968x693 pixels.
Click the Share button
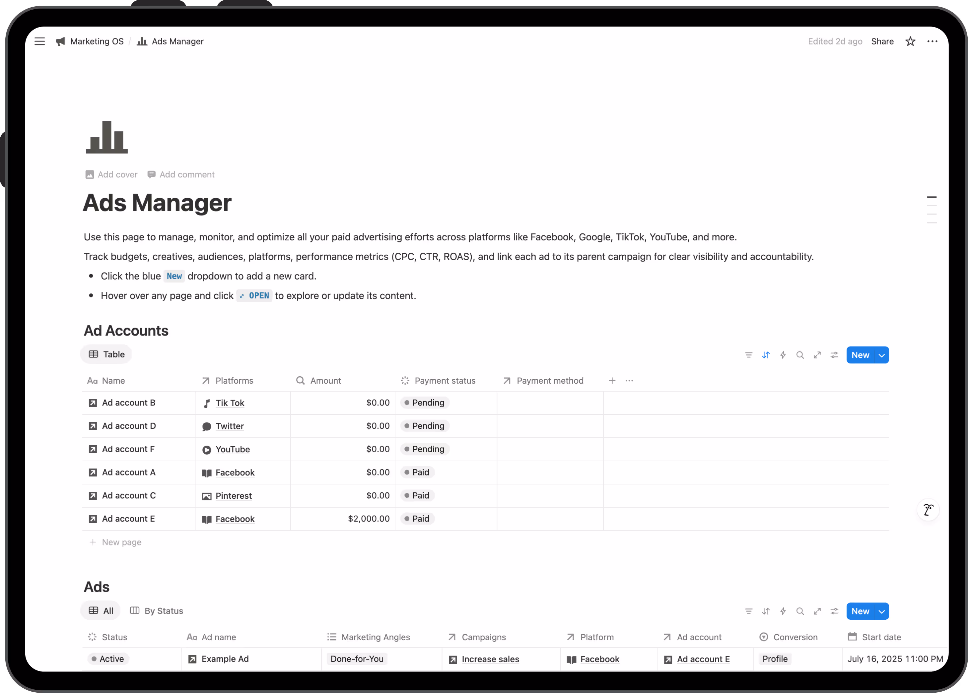pyautogui.click(x=882, y=41)
